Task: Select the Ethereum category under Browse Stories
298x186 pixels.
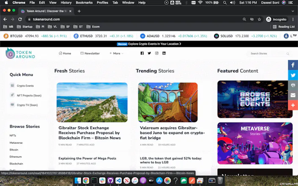Action: (x=16, y=157)
